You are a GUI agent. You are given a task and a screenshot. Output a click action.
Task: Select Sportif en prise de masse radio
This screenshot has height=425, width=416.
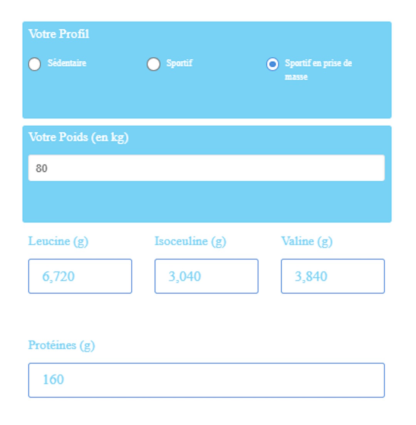tap(273, 64)
